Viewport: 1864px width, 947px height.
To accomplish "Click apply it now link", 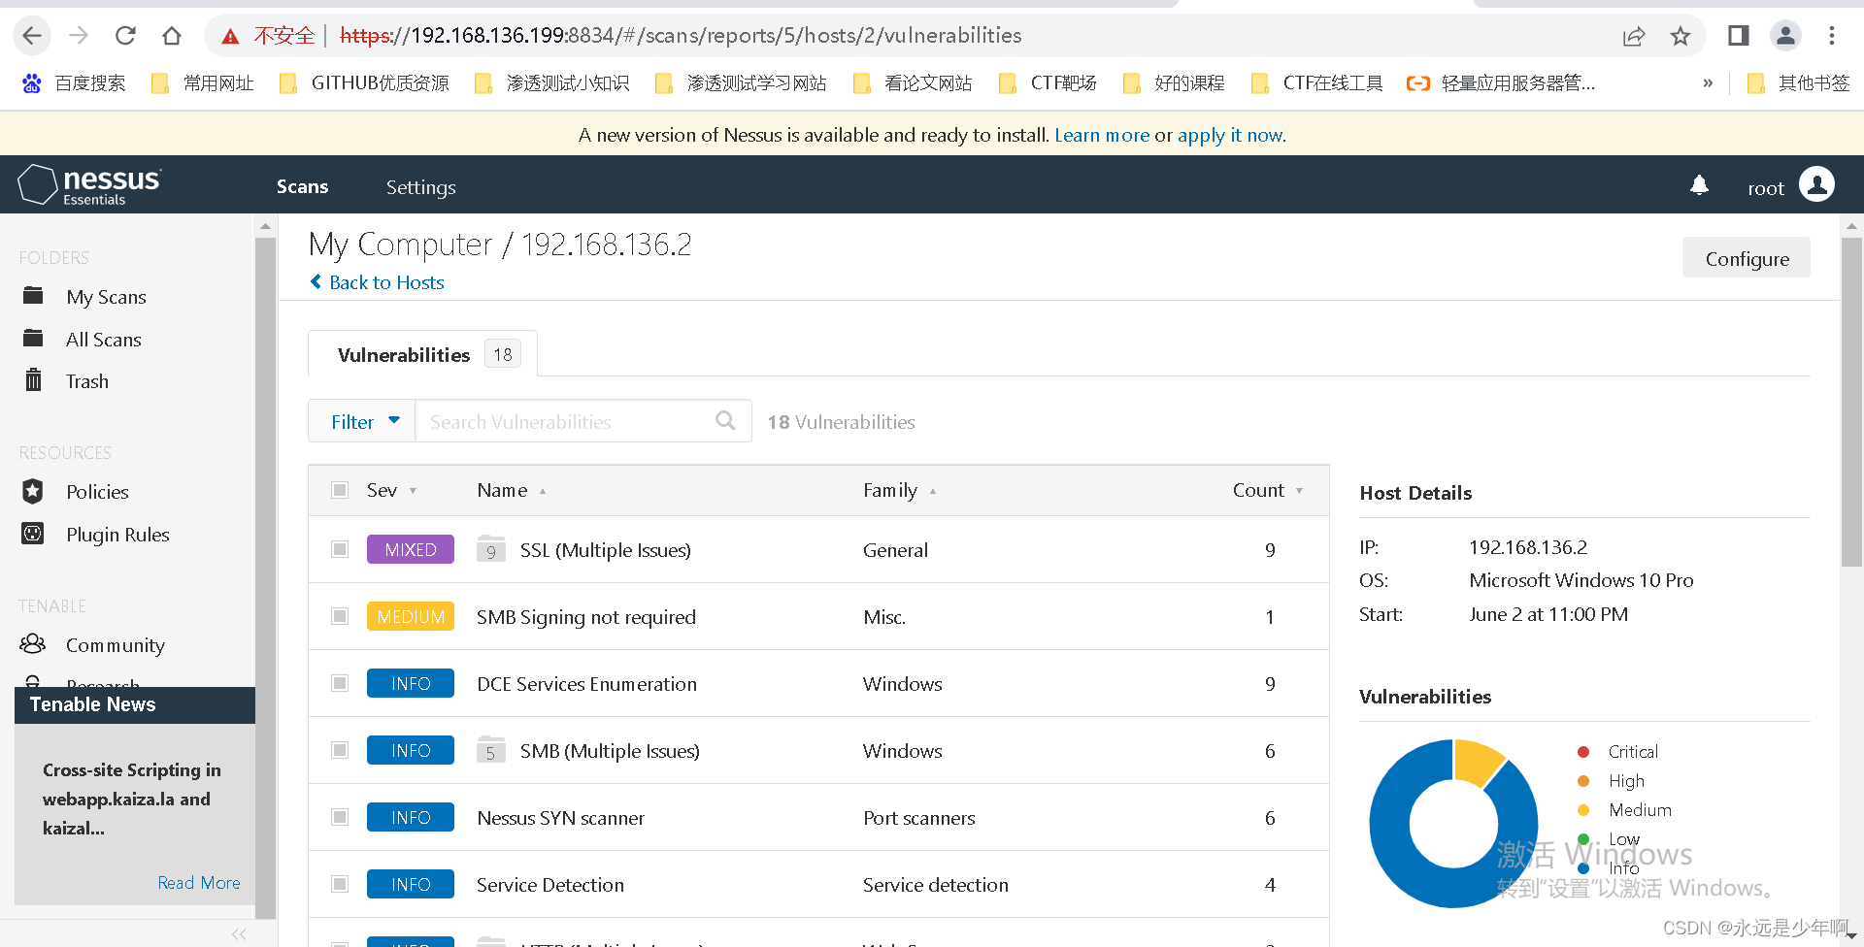I will coord(1230,135).
